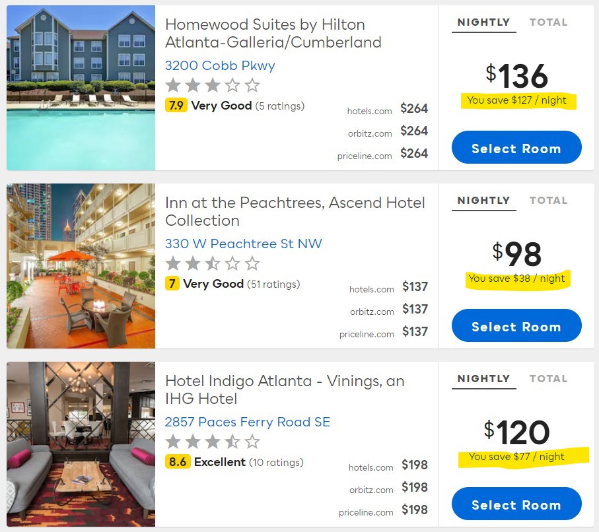Viewport: 599px width, 532px height.
Task: Switch Homewood Suites price to Total tab
Action: (548, 22)
